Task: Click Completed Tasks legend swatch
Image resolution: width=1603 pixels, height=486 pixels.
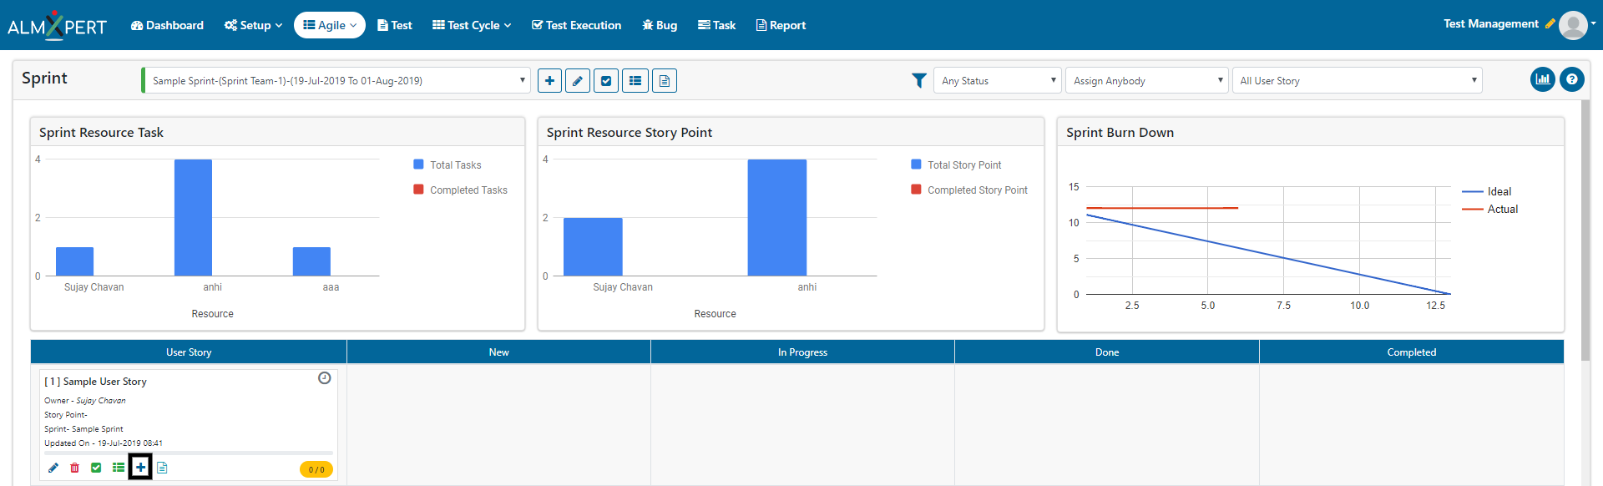Action: pyautogui.click(x=418, y=190)
